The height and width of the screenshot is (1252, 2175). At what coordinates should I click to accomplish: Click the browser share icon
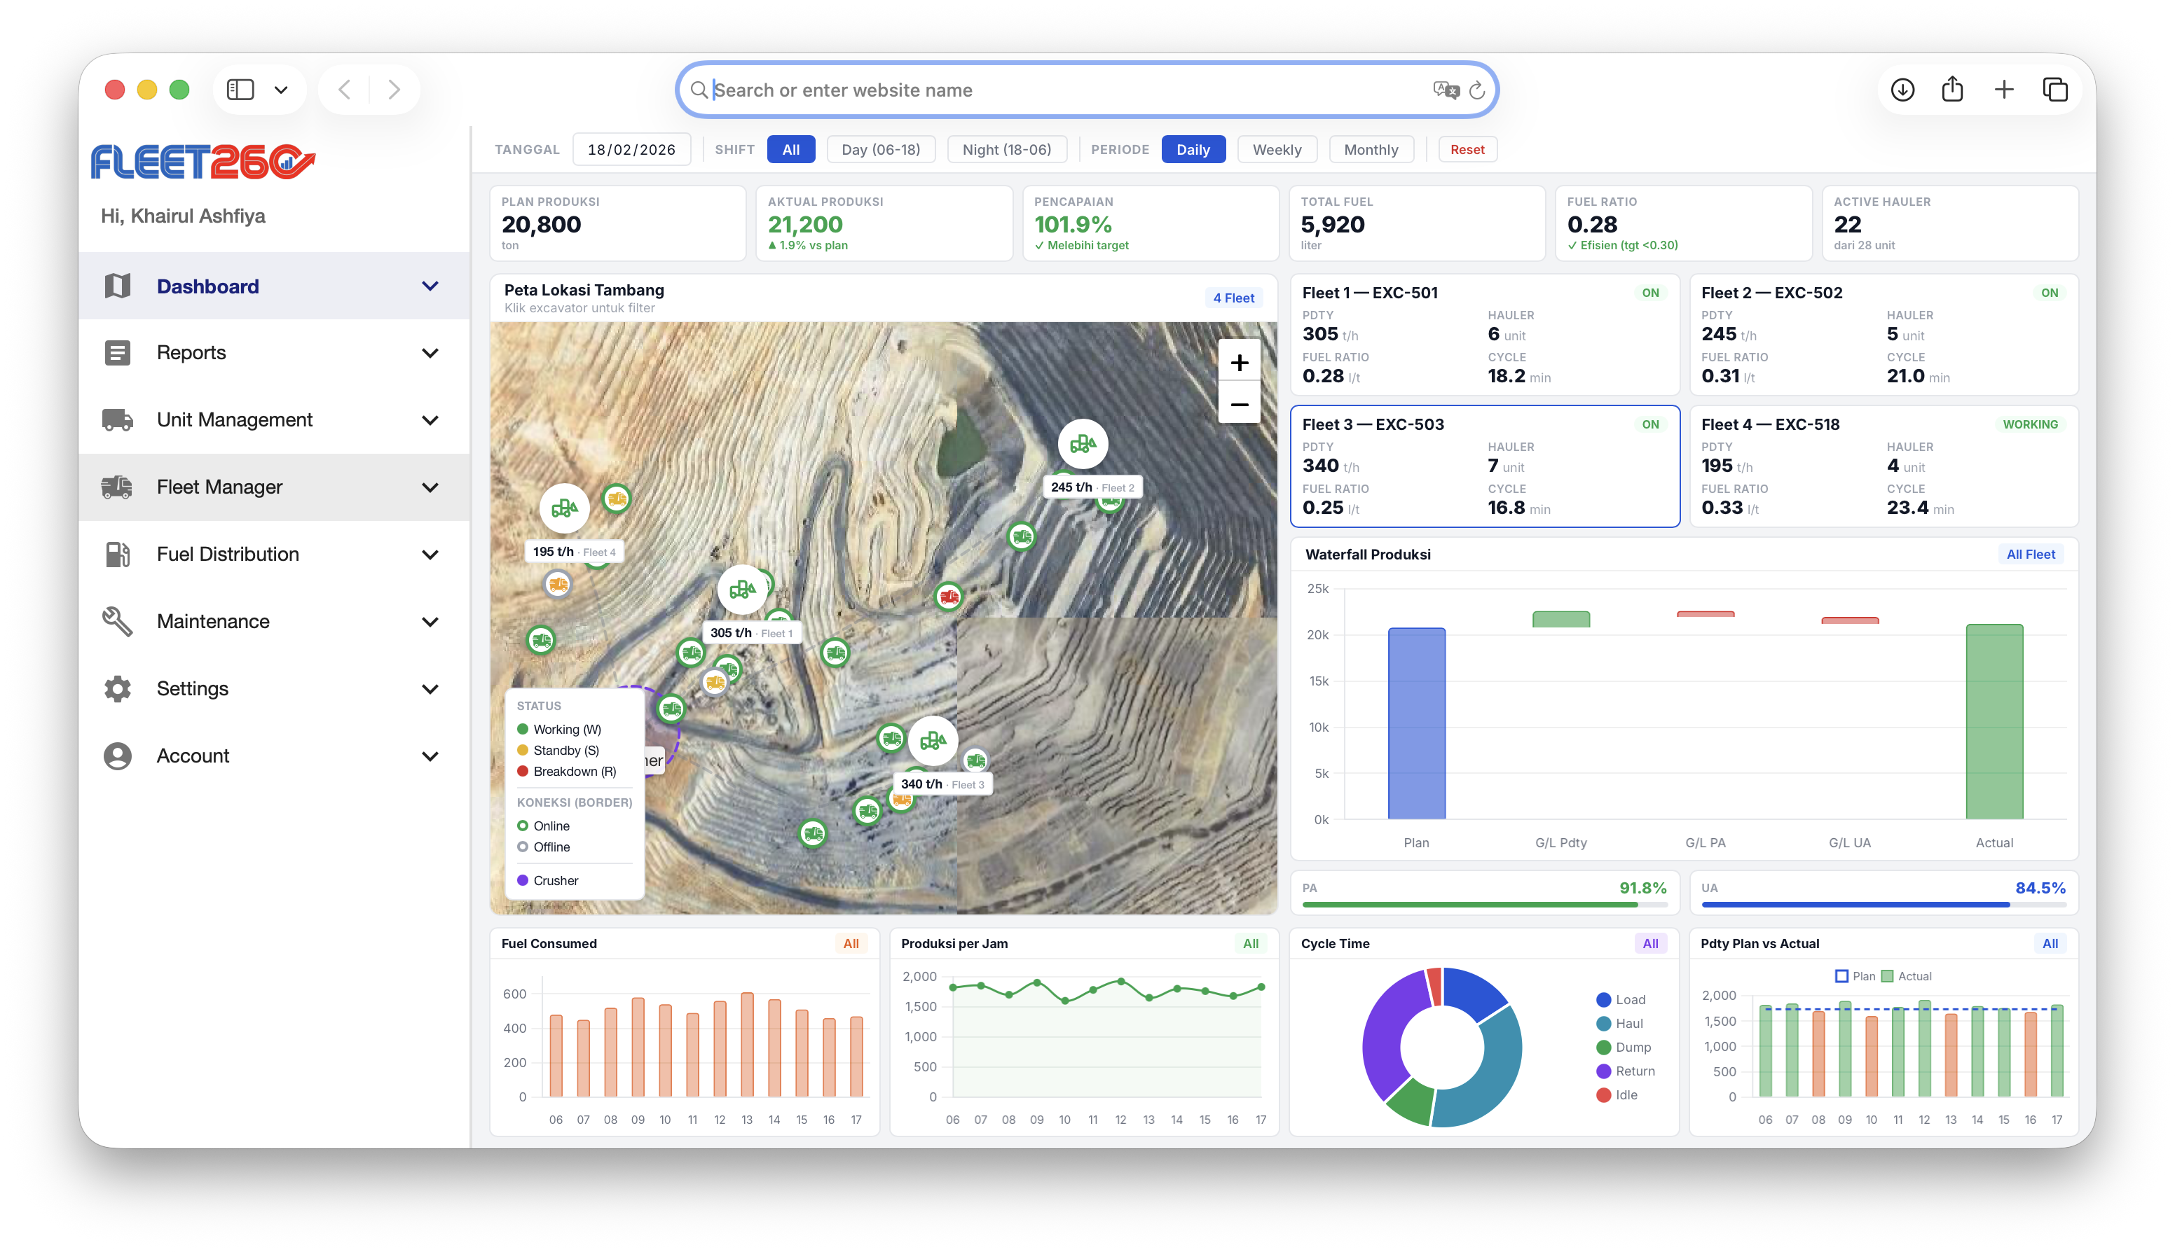pos(1952,90)
